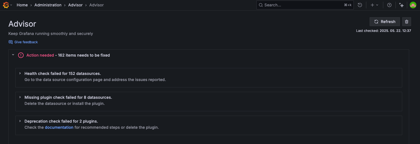The image size is (420, 144).
Task: Open dropdown arrow next to Grafana logo
Action: click(11, 5)
